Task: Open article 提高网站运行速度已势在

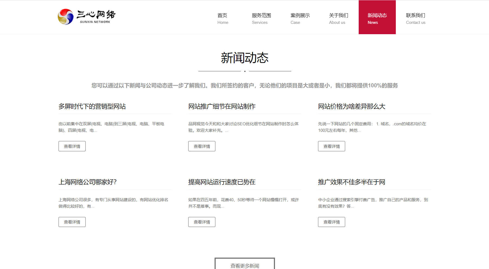Action: click(222, 182)
